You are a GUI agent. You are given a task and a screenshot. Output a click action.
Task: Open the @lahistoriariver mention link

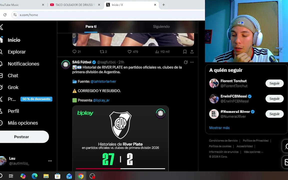[x=103, y=81]
